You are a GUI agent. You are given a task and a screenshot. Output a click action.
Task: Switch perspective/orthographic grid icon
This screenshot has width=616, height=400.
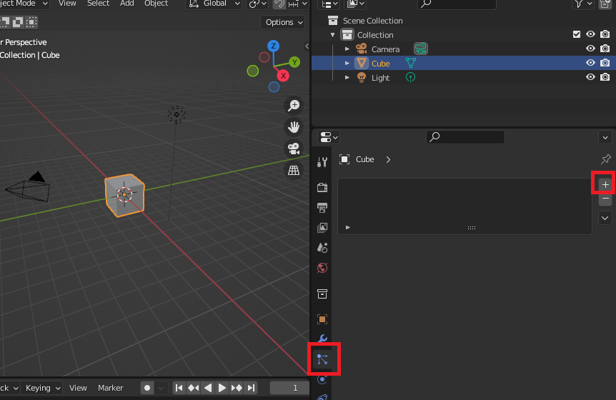click(x=294, y=171)
